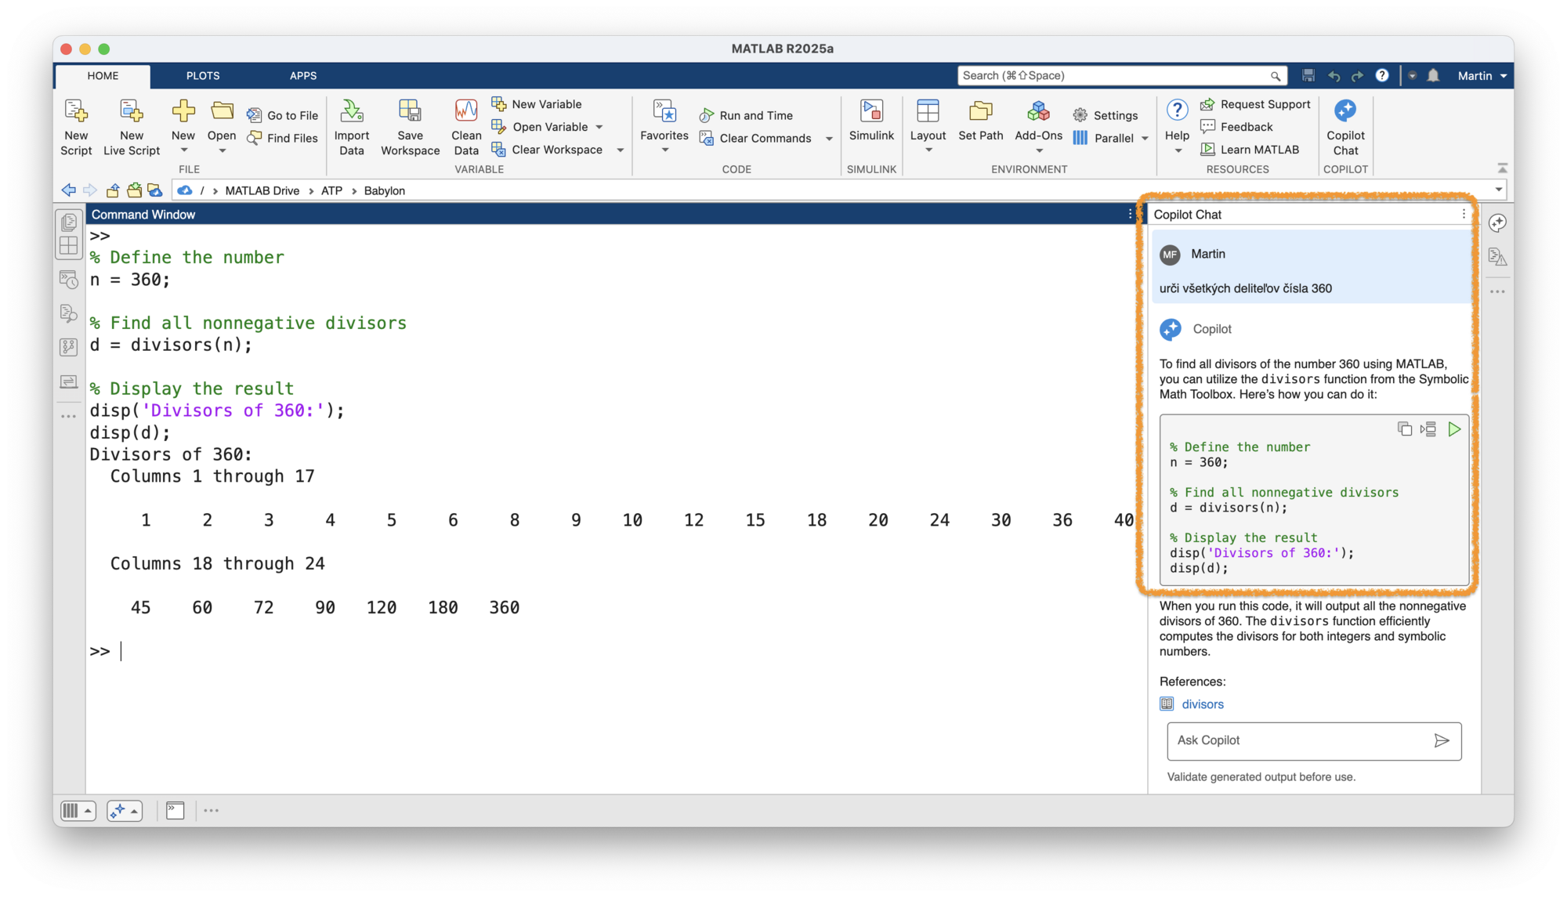
Task: Expand the Open Variable dropdown
Action: click(x=599, y=127)
